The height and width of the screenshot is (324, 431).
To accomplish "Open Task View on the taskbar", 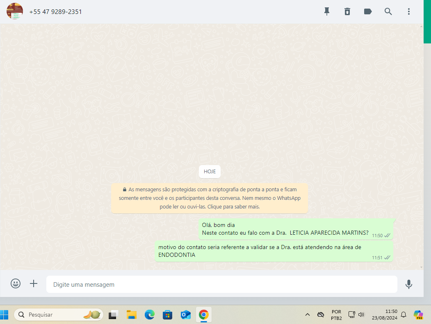I will click(x=113, y=315).
